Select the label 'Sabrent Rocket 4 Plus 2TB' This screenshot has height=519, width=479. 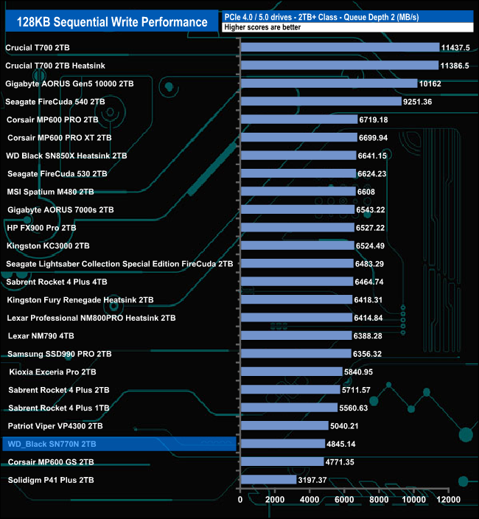(59, 390)
